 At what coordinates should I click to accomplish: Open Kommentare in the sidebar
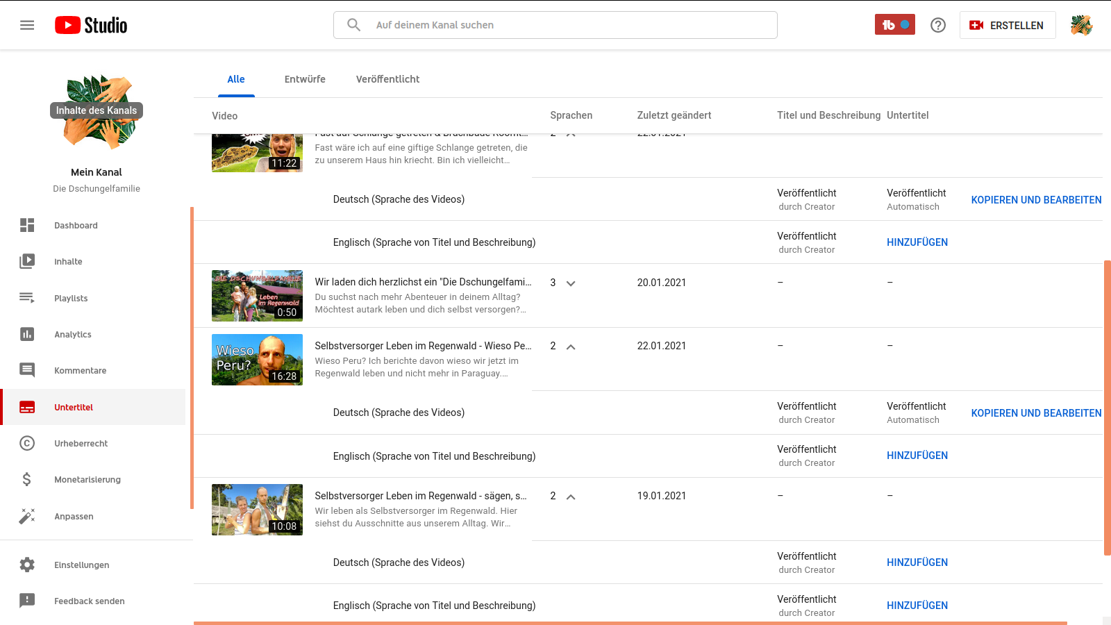[80, 371]
